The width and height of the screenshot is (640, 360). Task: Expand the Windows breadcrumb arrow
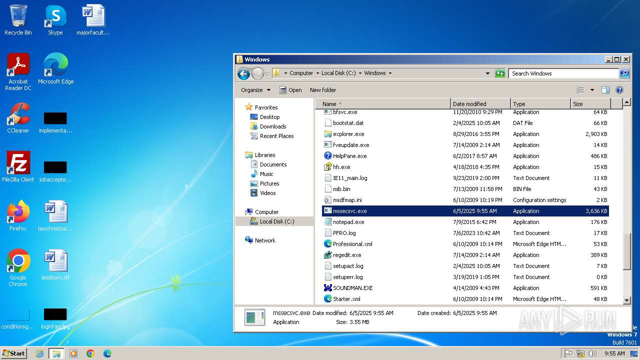[x=390, y=73]
